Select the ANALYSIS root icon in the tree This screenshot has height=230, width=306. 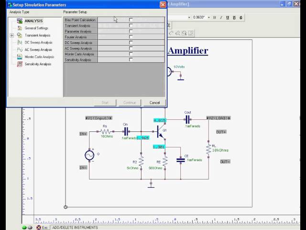(20, 21)
